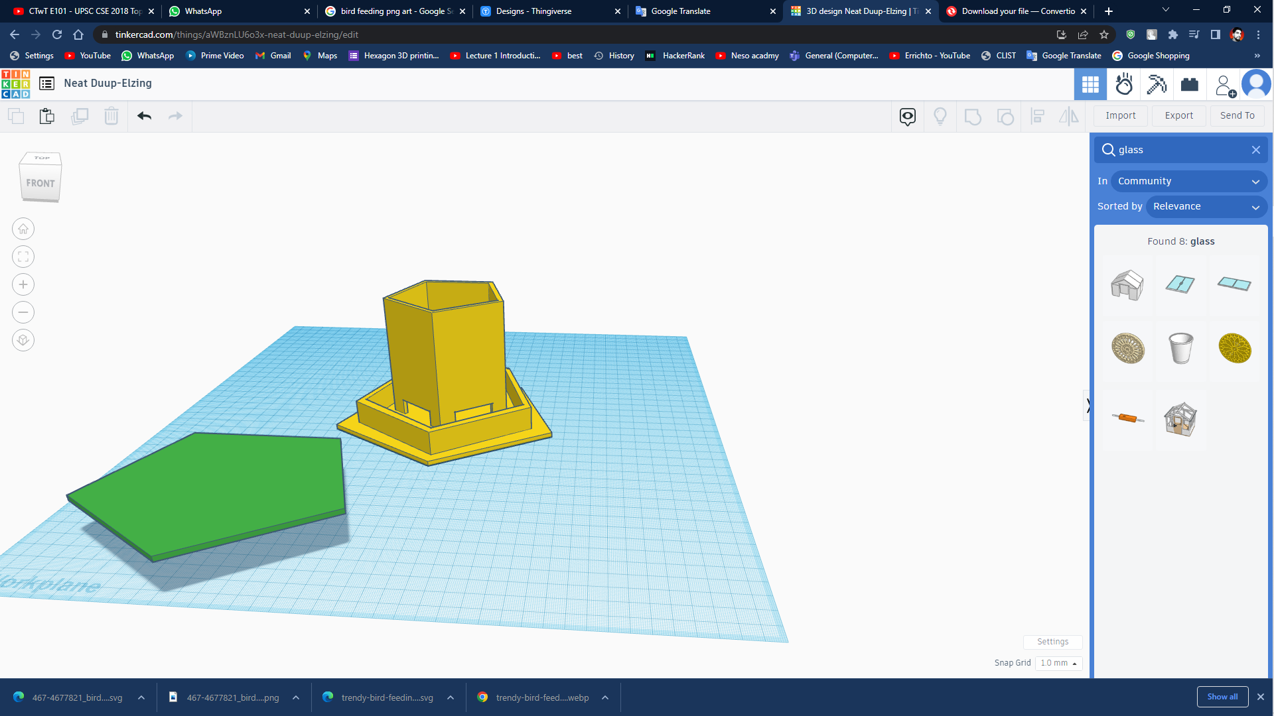
Task: Open the Notes tool icon
Action: click(x=908, y=117)
